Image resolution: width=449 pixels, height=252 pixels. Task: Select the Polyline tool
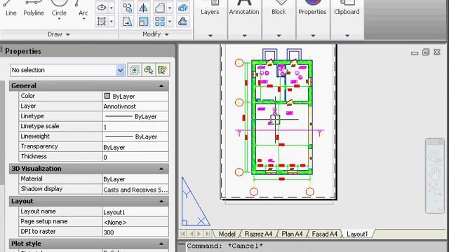point(34,8)
